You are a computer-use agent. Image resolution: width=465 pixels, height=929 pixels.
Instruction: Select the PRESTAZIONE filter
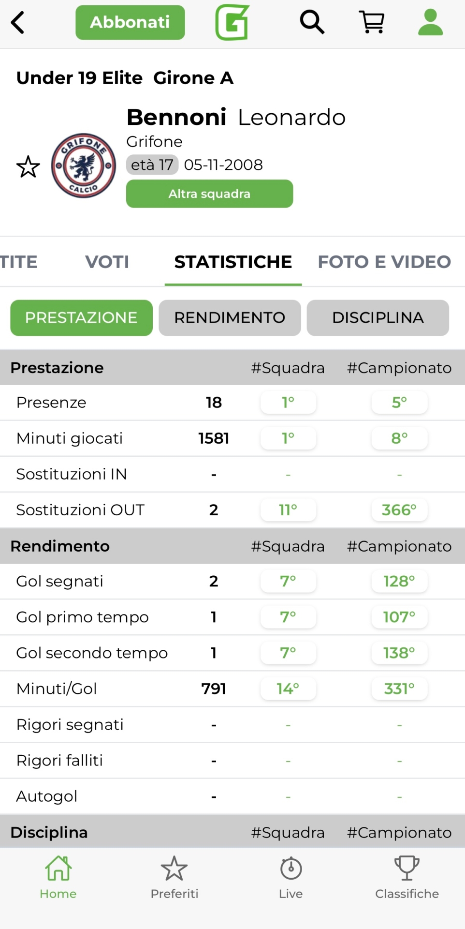point(81,318)
